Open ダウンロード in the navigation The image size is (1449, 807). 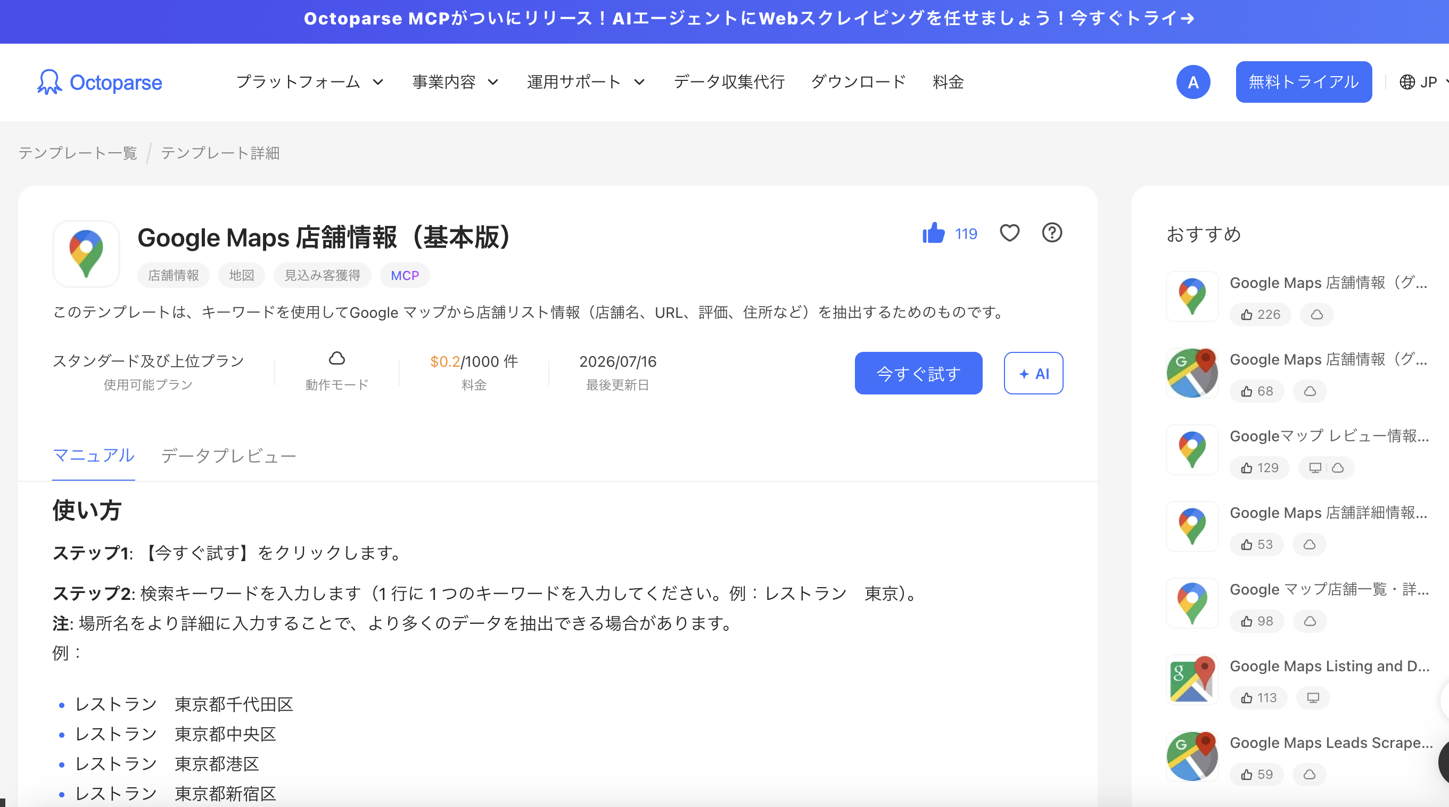(x=858, y=82)
